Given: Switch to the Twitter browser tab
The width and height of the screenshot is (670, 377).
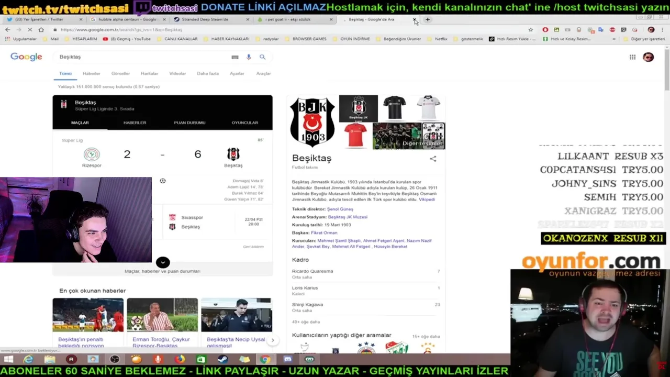Looking at the screenshot, I should [45, 19].
